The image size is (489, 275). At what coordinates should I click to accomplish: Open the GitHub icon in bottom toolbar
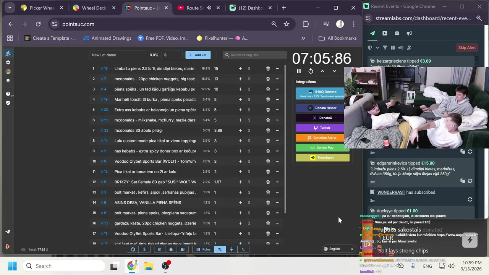[133, 249]
